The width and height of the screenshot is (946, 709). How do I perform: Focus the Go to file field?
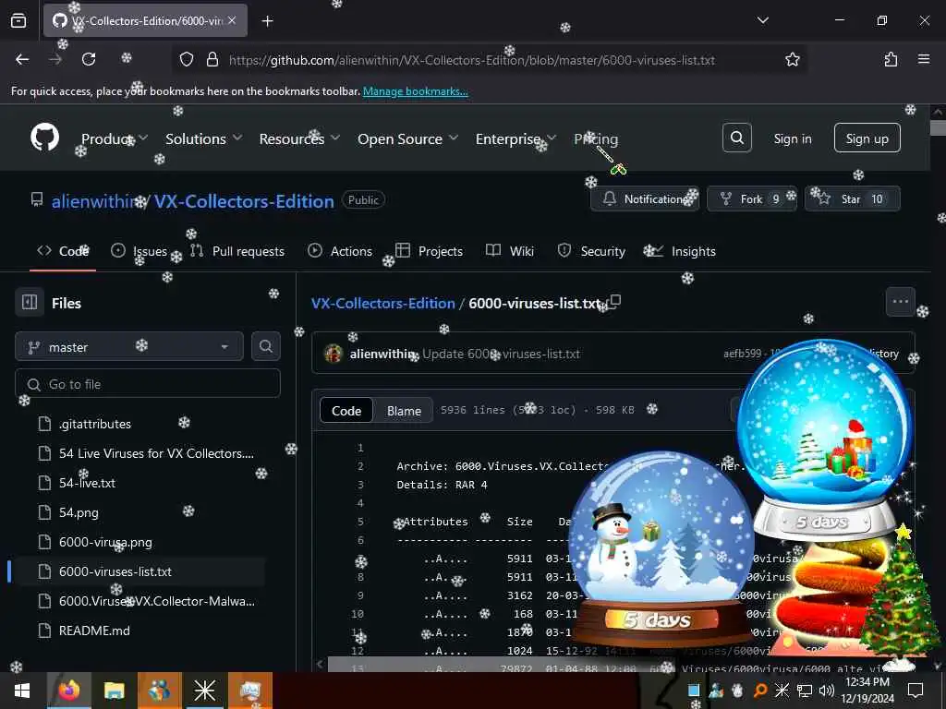point(148,384)
